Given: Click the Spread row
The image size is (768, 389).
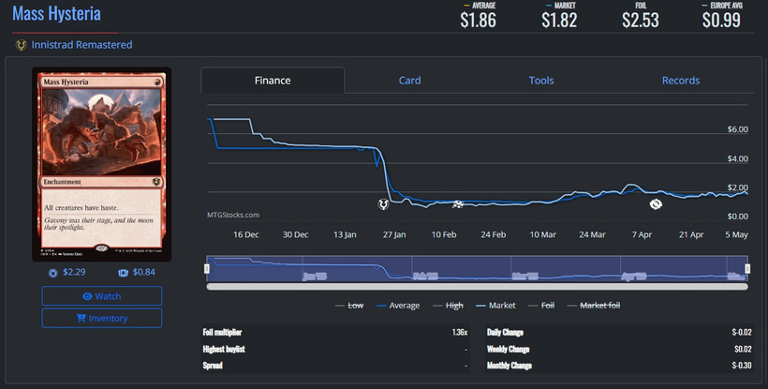Looking at the screenshot, I should (x=335, y=366).
